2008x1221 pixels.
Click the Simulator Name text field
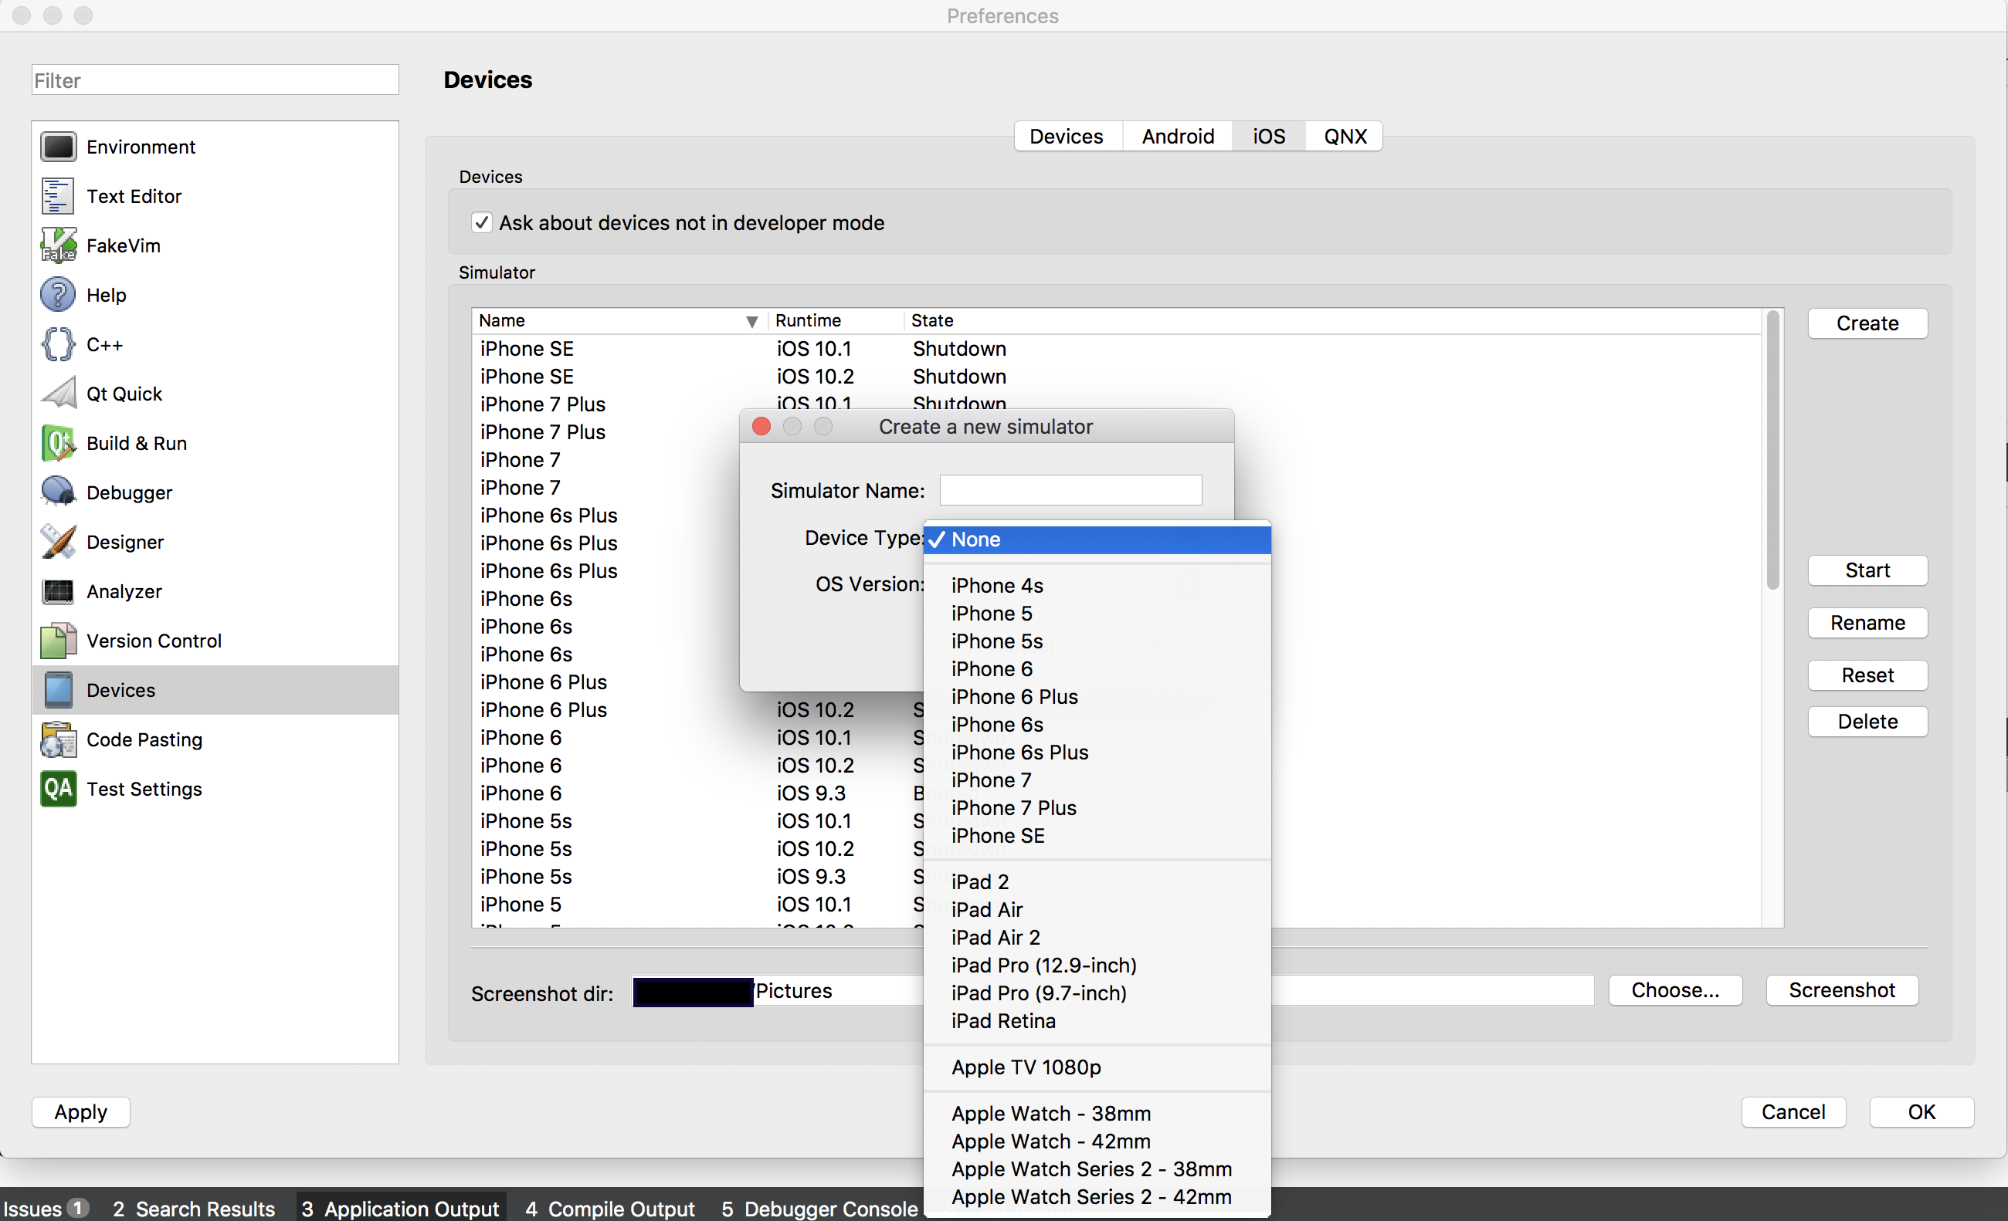[x=1070, y=490]
